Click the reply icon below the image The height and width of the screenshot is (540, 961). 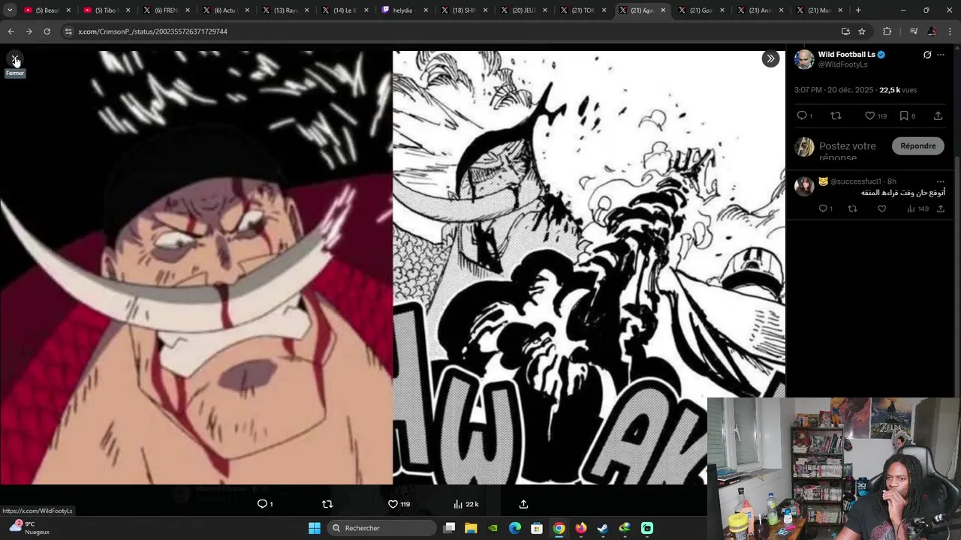[263, 504]
